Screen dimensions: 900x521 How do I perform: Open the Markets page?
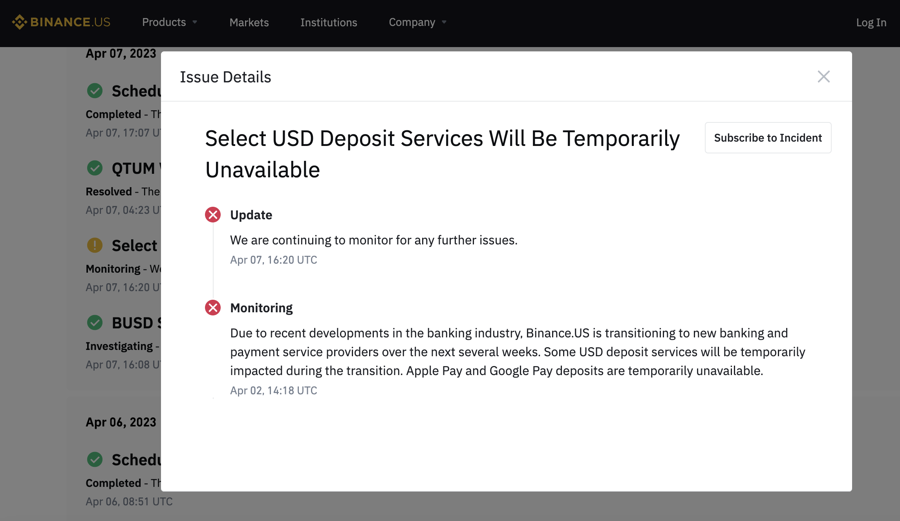click(249, 22)
